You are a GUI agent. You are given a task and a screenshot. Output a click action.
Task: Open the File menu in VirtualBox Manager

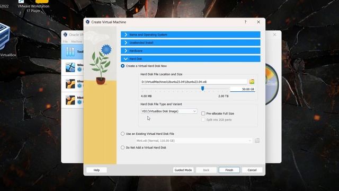tap(65, 41)
